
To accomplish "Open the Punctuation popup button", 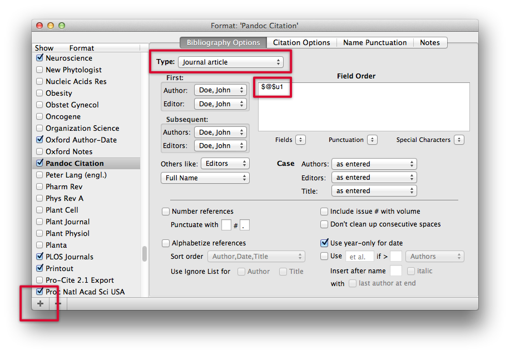I will (x=372, y=140).
